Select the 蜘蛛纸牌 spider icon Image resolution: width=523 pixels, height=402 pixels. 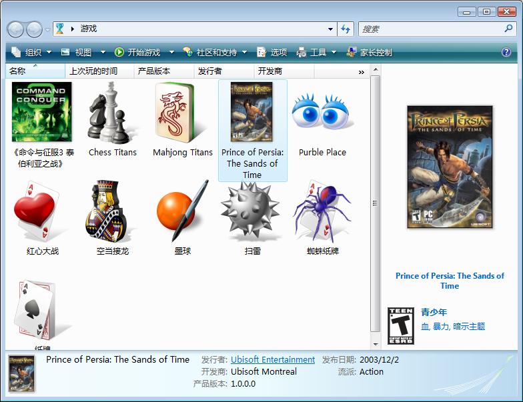tap(322, 212)
